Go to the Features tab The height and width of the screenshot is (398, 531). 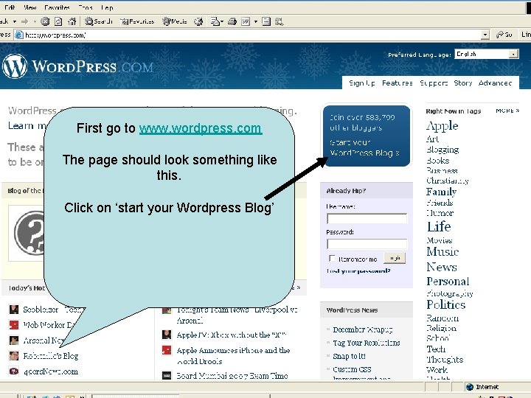[x=398, y=83]
